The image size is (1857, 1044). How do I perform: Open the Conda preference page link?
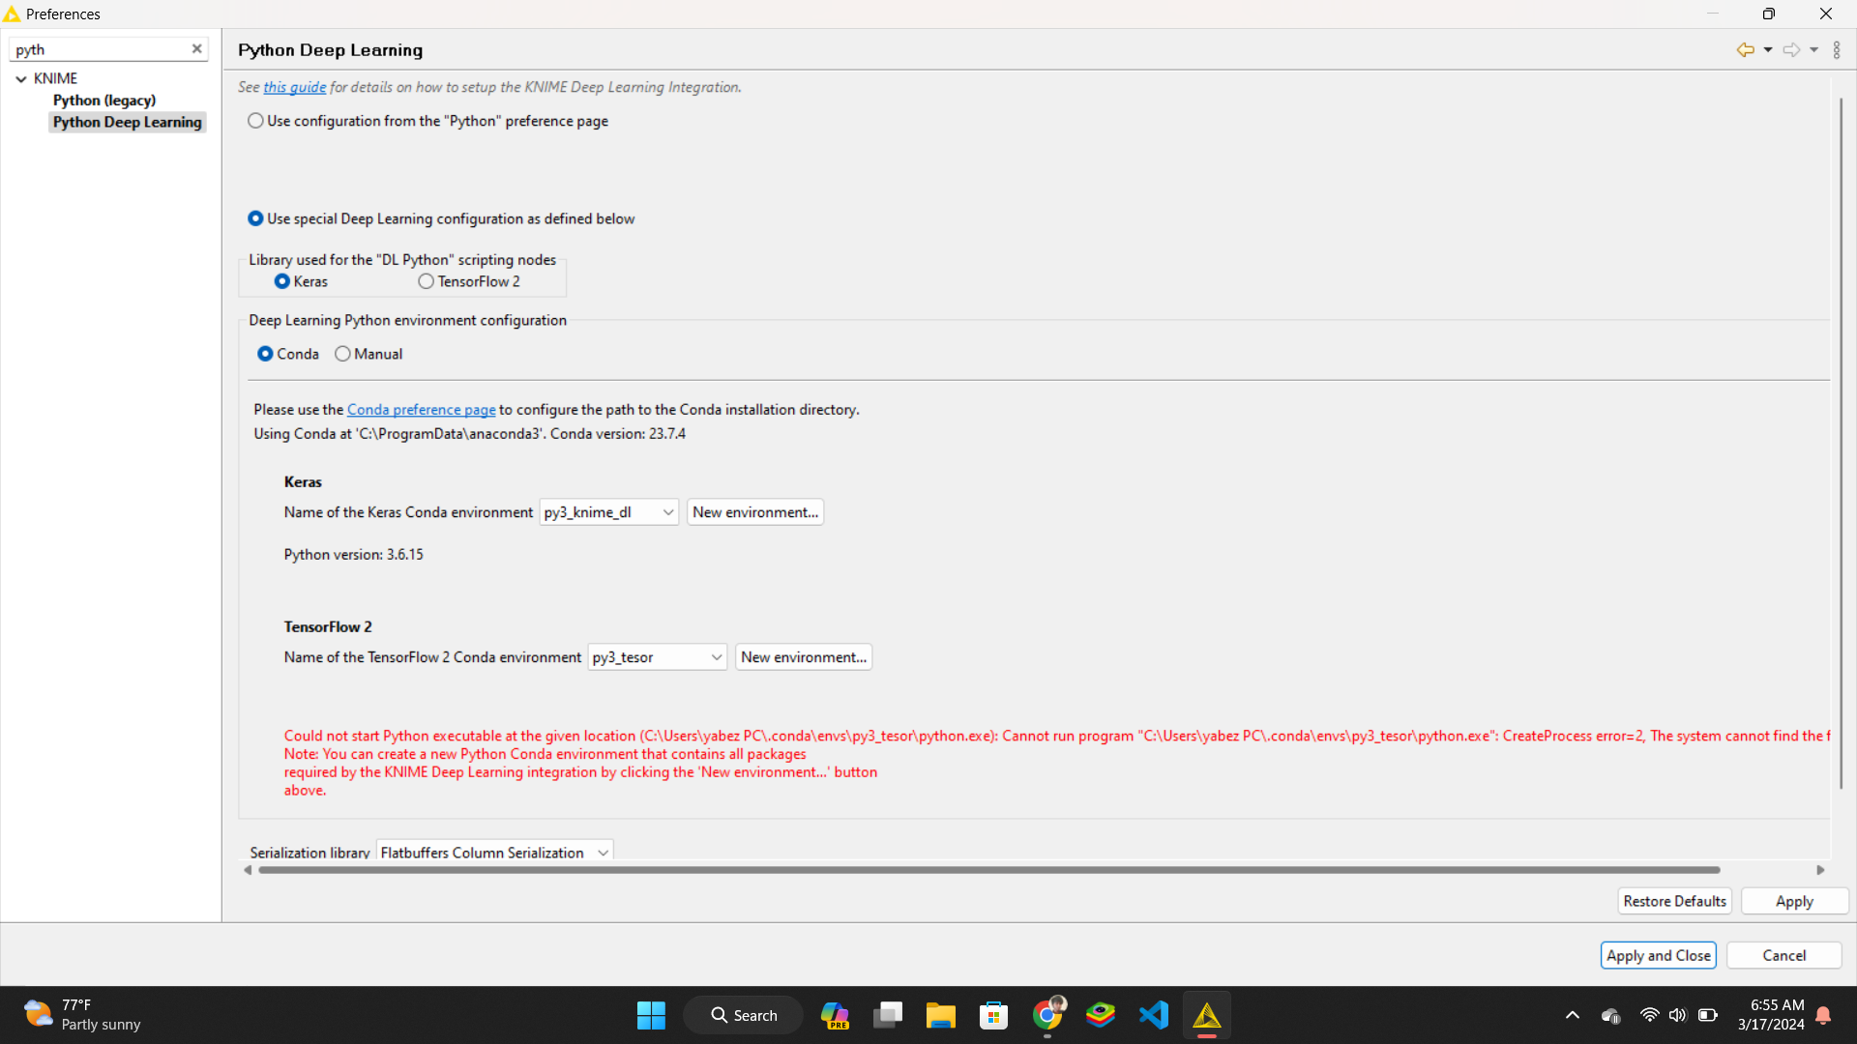click(421, 410)
